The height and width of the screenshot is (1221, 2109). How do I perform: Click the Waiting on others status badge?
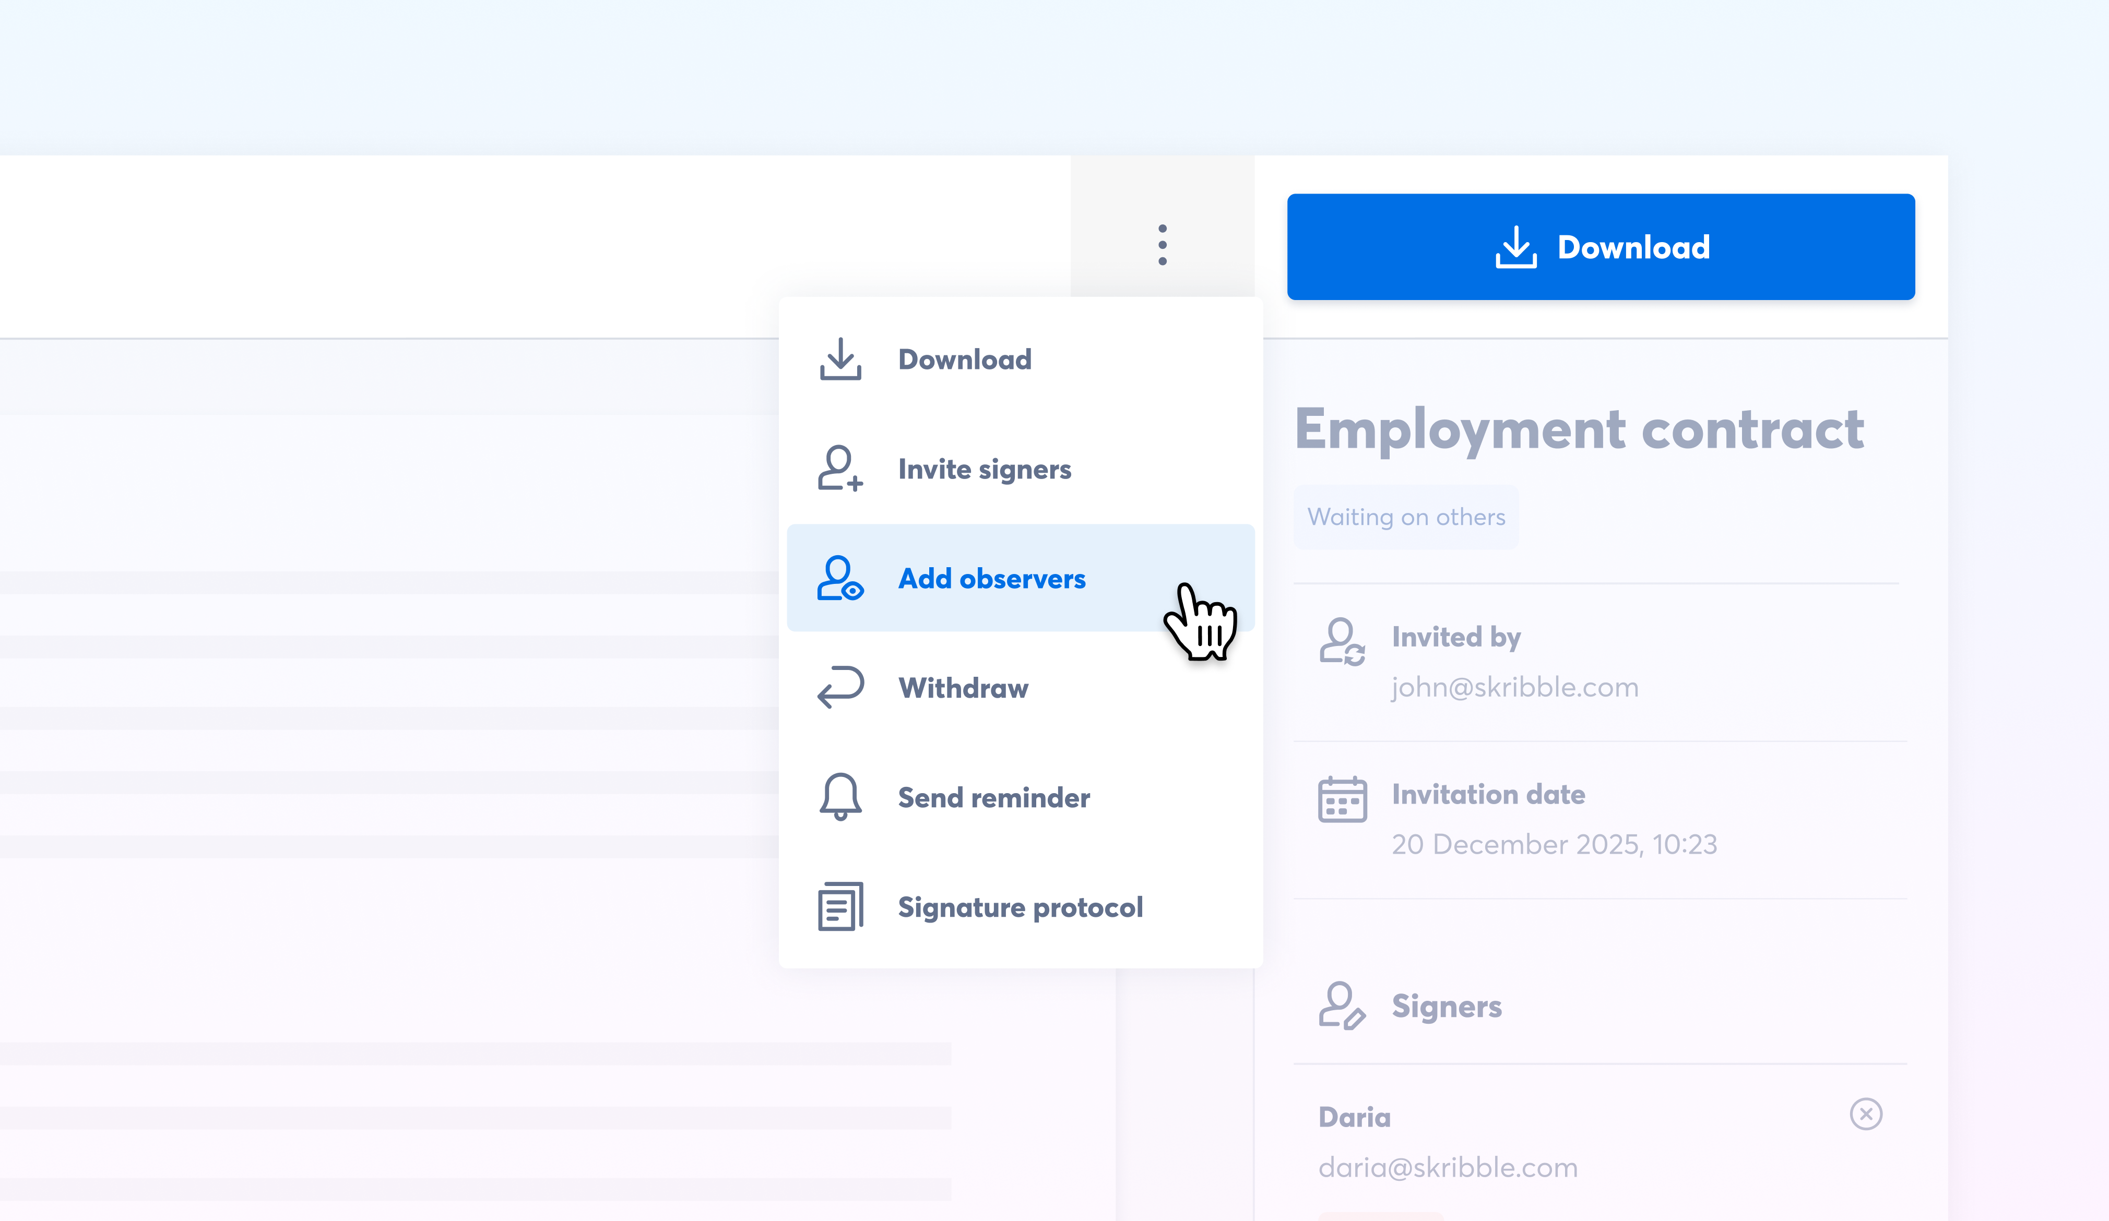click(1406, 517)
